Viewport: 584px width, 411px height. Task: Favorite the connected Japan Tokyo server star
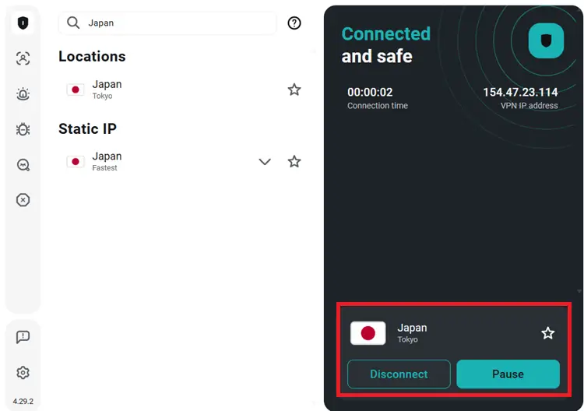(548, 333)
